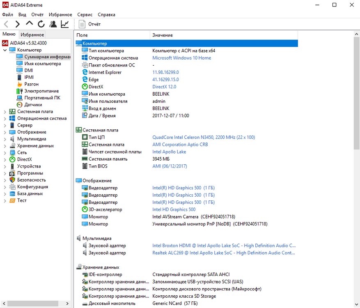
Task: Click the Back navigation arrow
Action: [x=6, y=24]
